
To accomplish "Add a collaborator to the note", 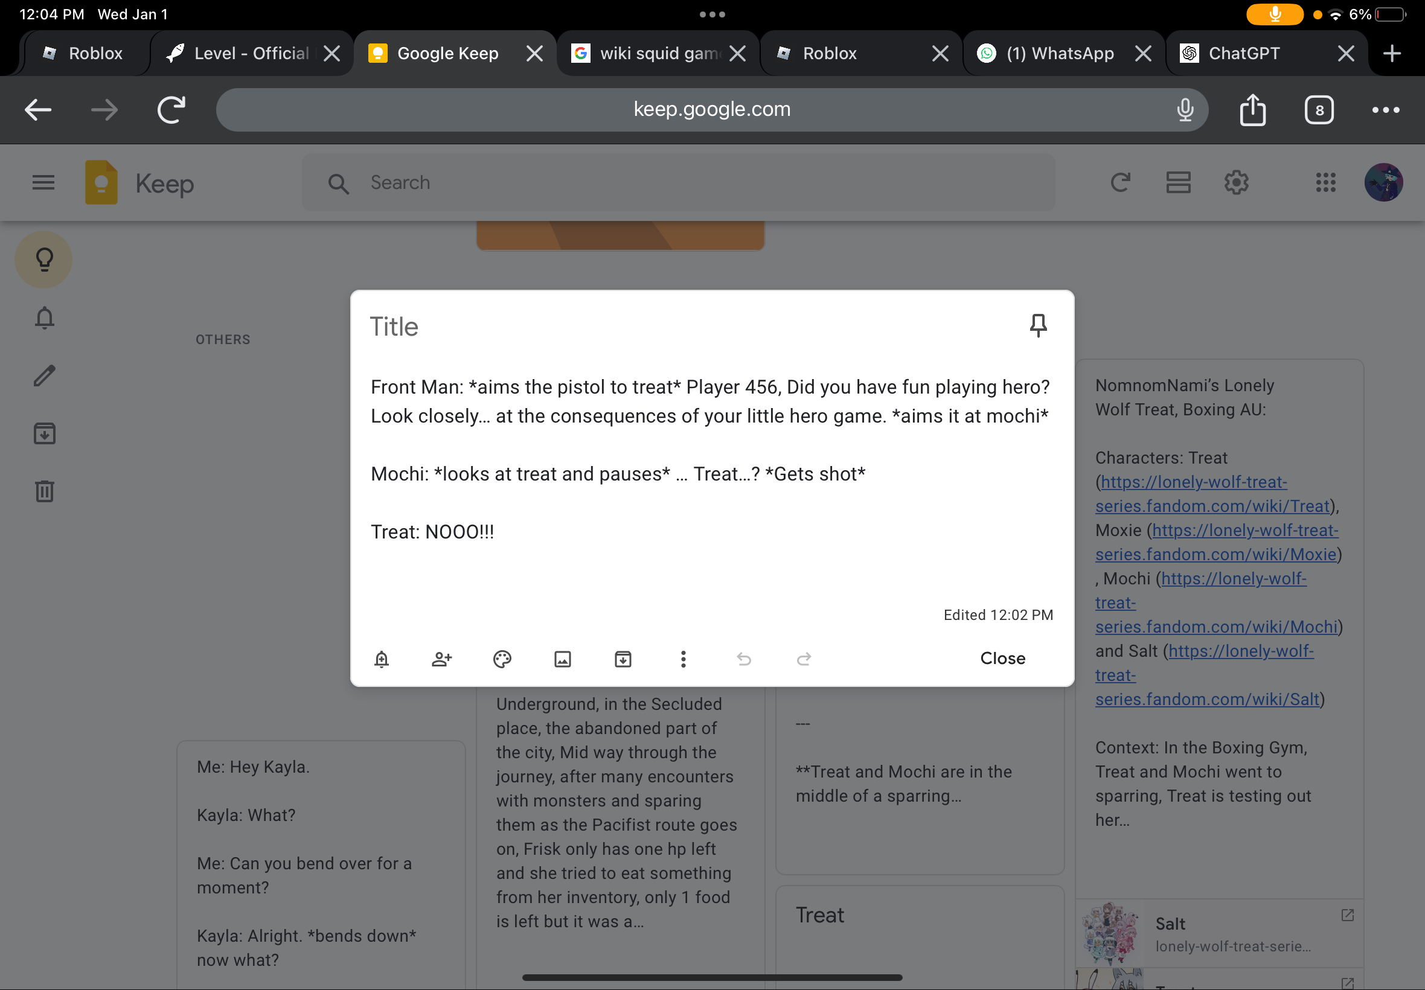I will click(442, 659).
